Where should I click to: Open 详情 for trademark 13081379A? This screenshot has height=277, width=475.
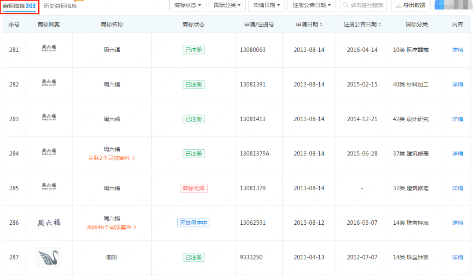point(457,154)
